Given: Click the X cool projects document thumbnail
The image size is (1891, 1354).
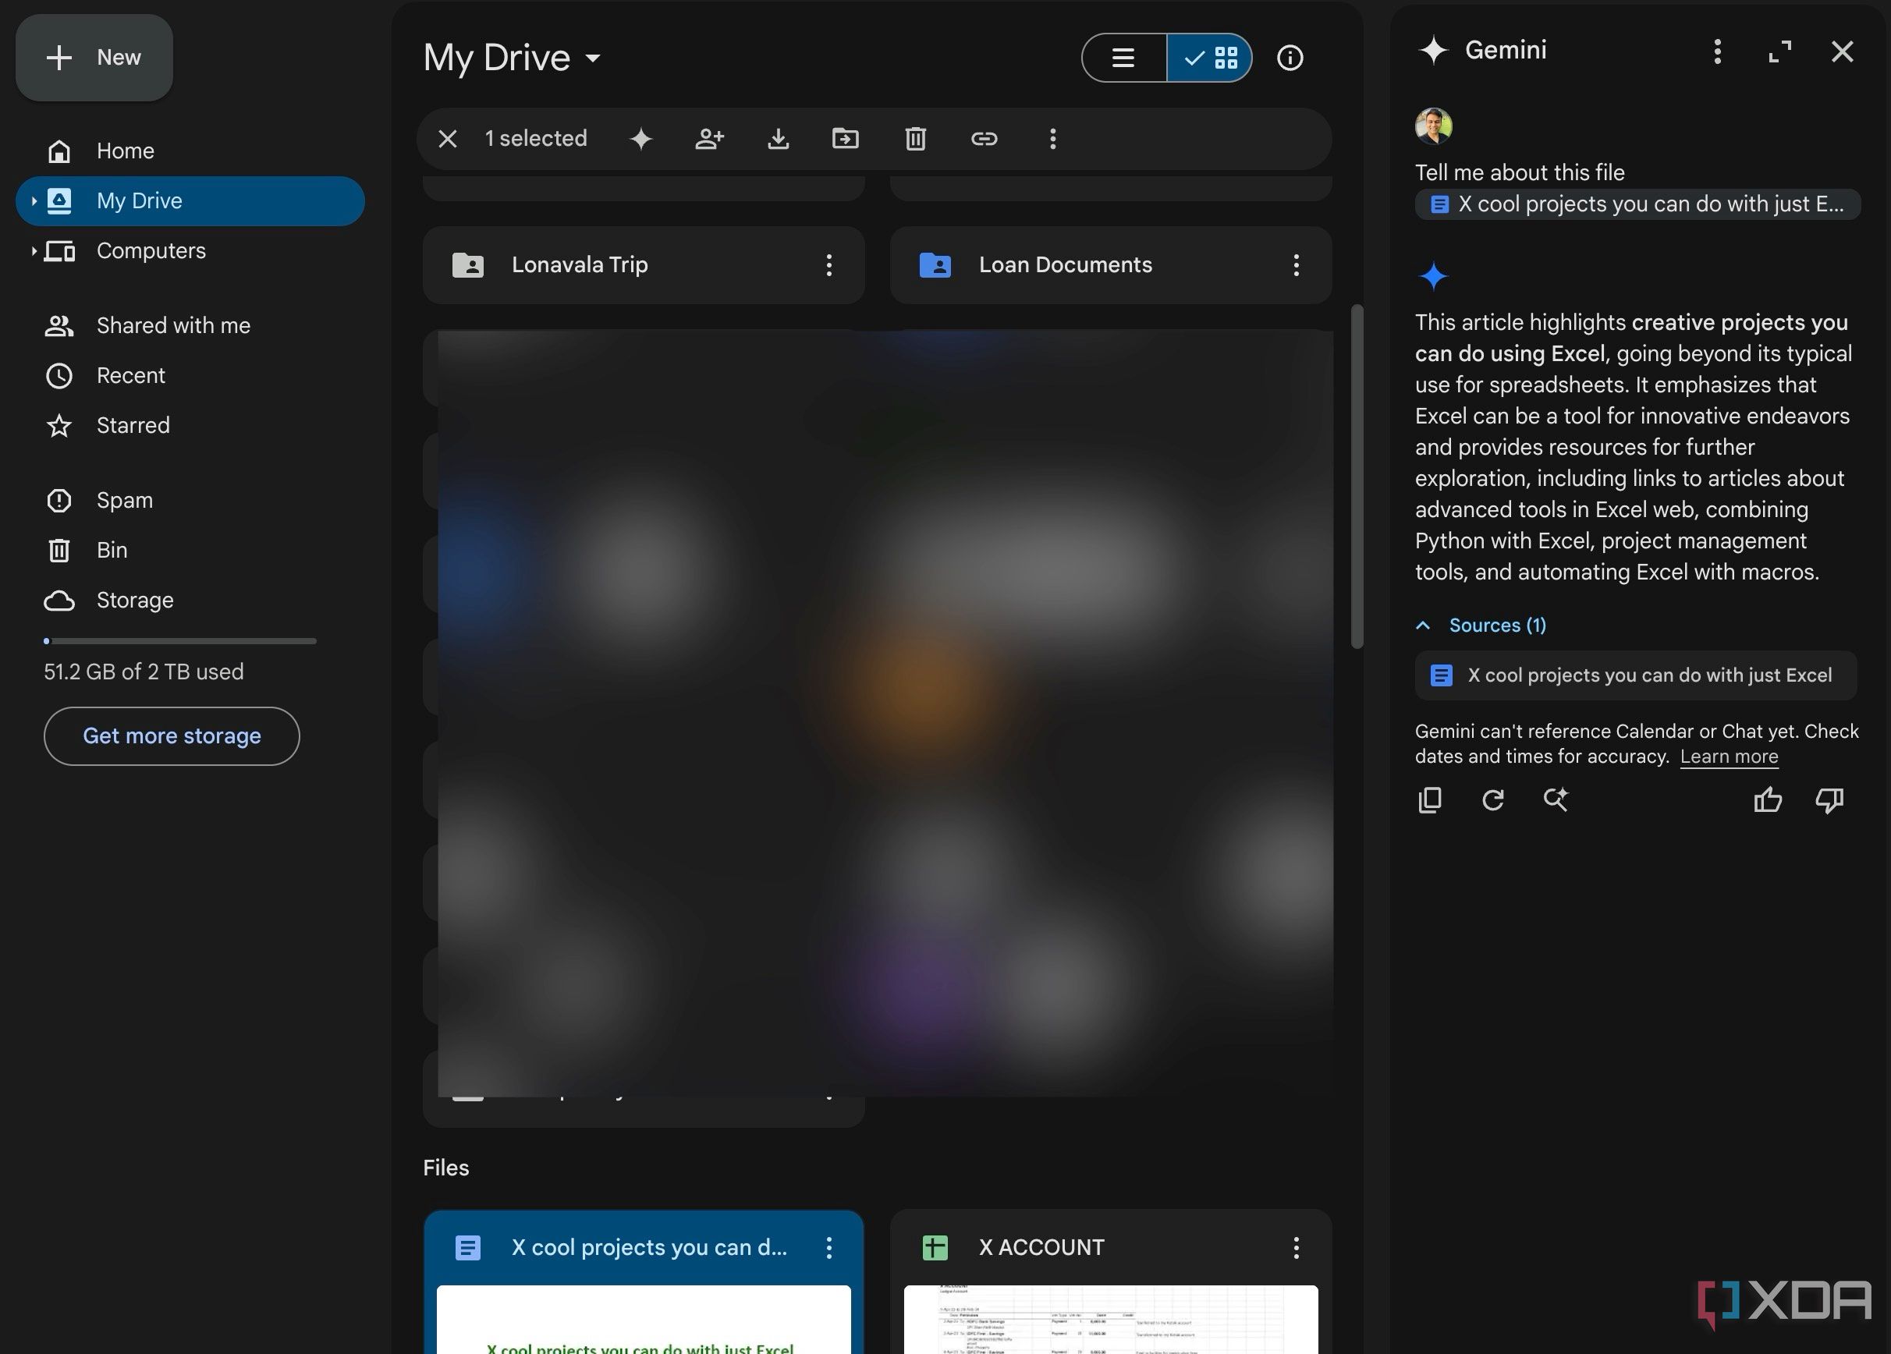Looking at the screenshot, I should pyautogui.click(x=644, y=1320).
